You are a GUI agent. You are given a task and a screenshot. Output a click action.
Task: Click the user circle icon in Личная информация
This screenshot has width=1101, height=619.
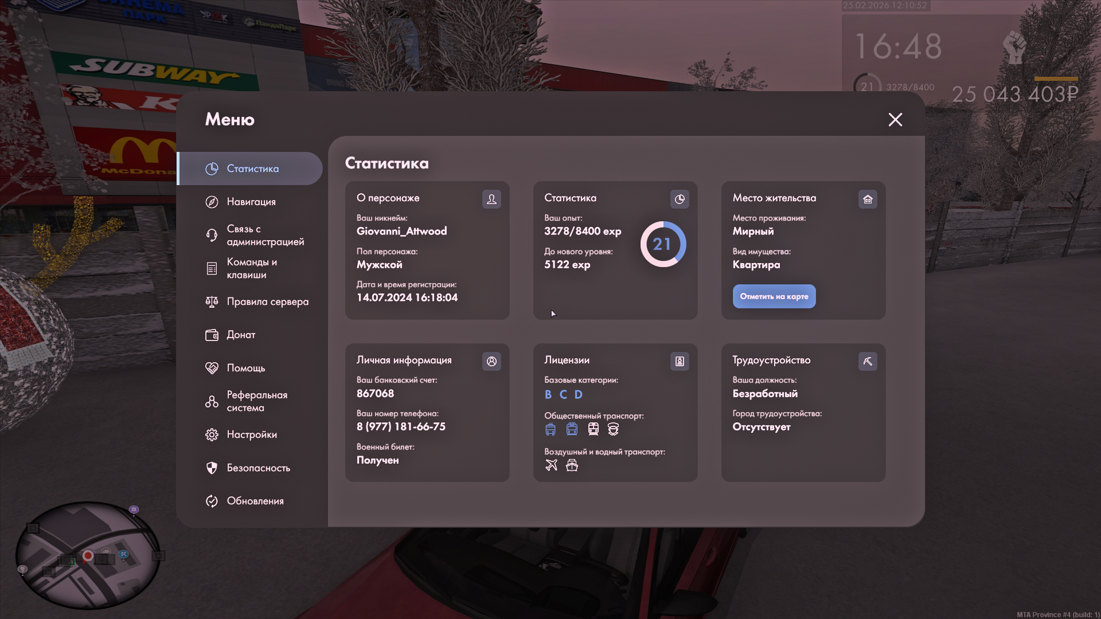[x=491, y=361]
